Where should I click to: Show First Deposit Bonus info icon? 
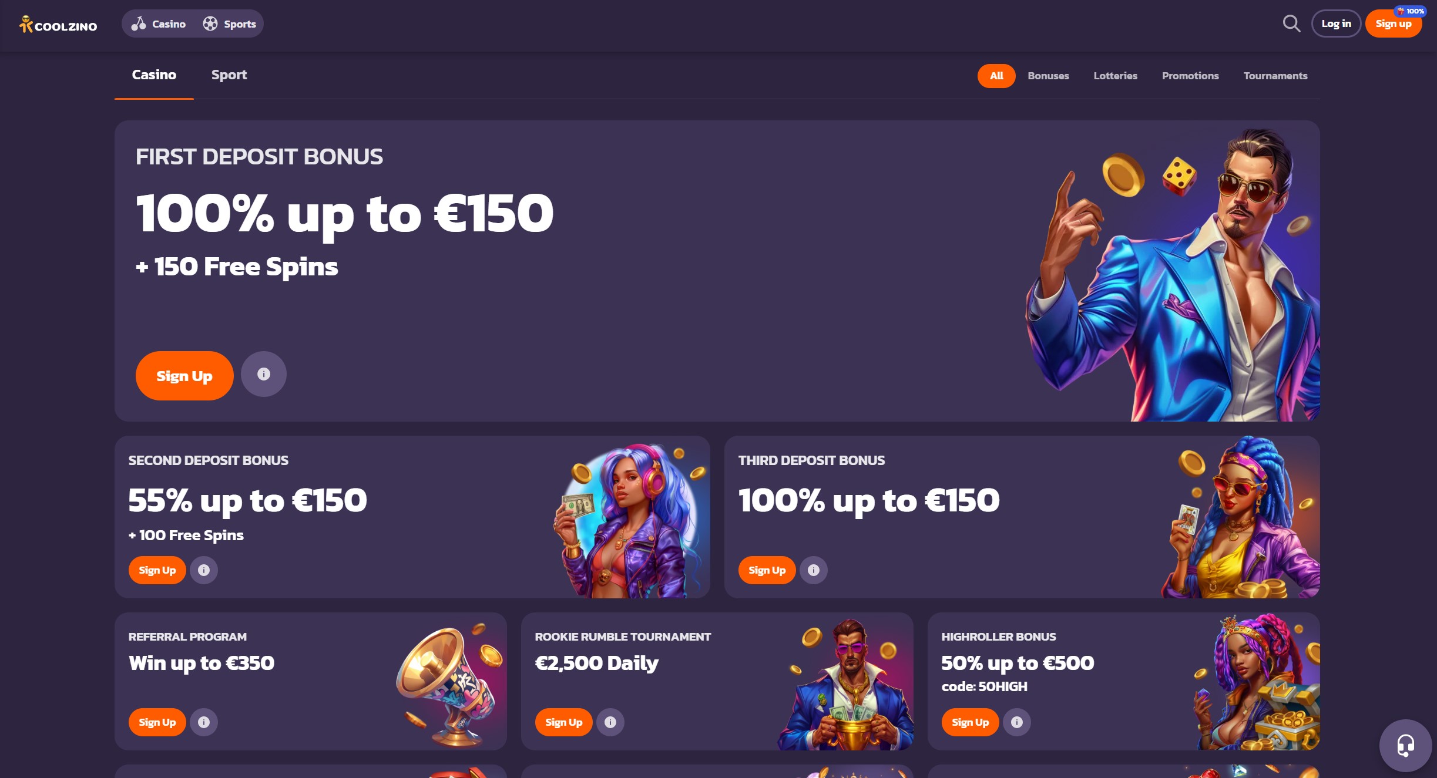(x=264, y=374)
